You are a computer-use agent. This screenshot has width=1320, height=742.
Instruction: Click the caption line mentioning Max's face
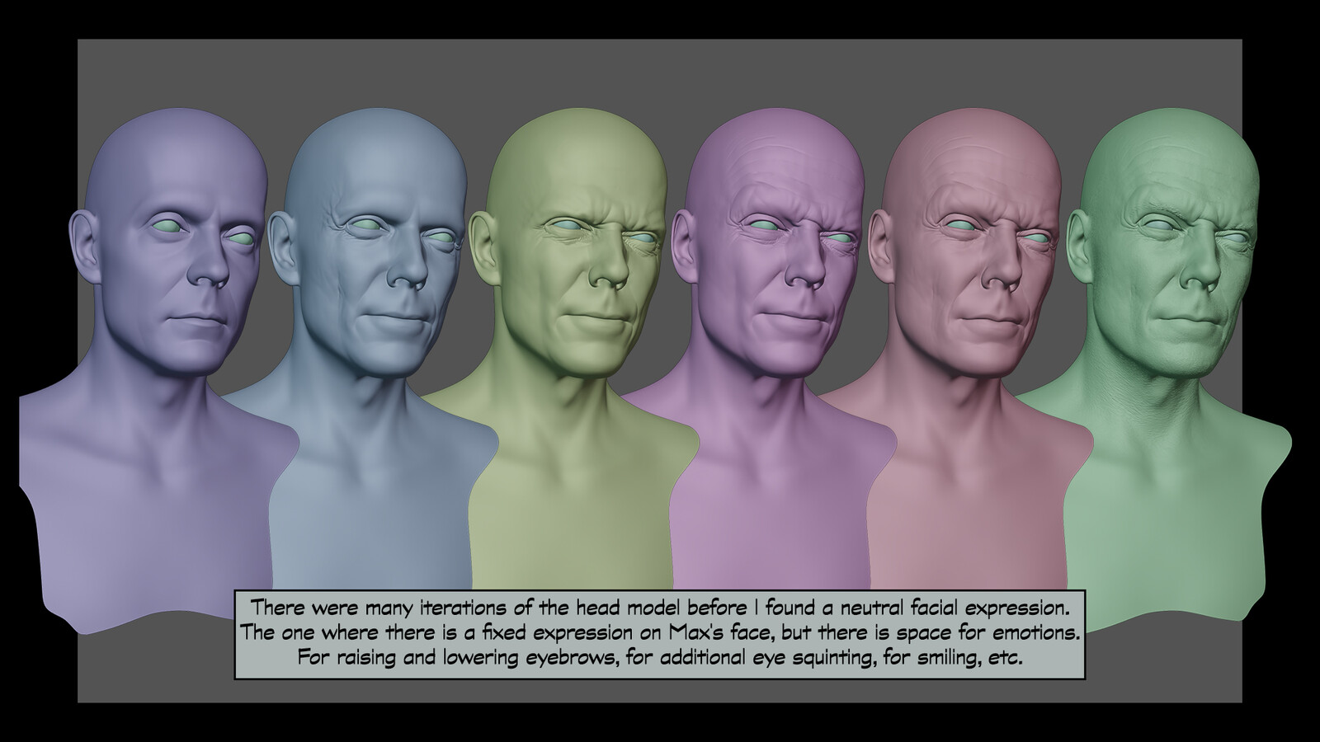pos(659,634)
